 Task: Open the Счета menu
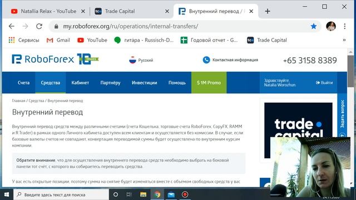23,83
